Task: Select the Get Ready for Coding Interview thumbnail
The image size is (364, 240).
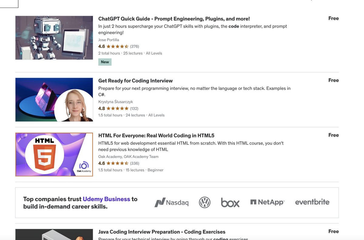Action: click(x=54, y=100)
